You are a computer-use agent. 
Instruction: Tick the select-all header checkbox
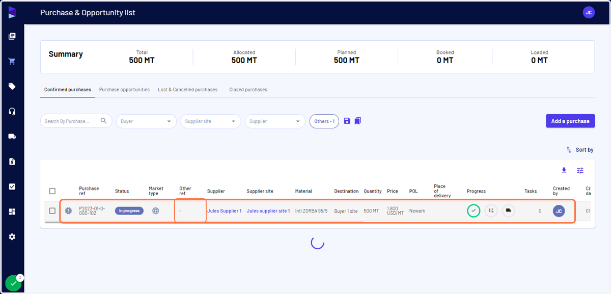[52, 191]
